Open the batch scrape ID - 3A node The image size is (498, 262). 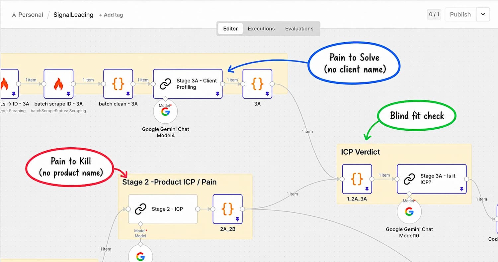point(58,84)
